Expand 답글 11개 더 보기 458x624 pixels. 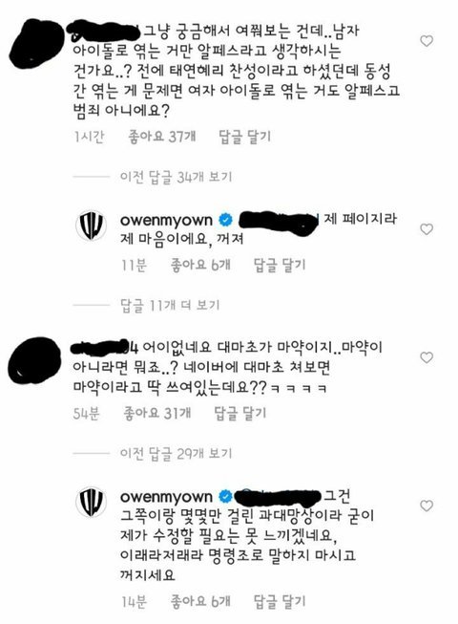(170, 305)
